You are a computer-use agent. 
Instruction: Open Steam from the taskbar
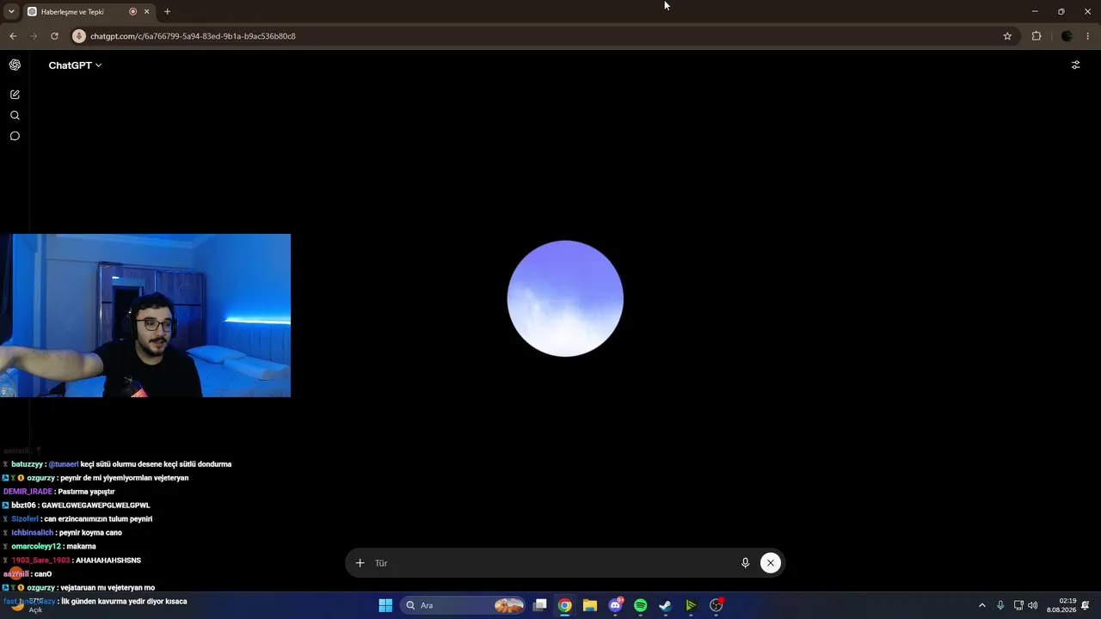click(x=665, y=605)
